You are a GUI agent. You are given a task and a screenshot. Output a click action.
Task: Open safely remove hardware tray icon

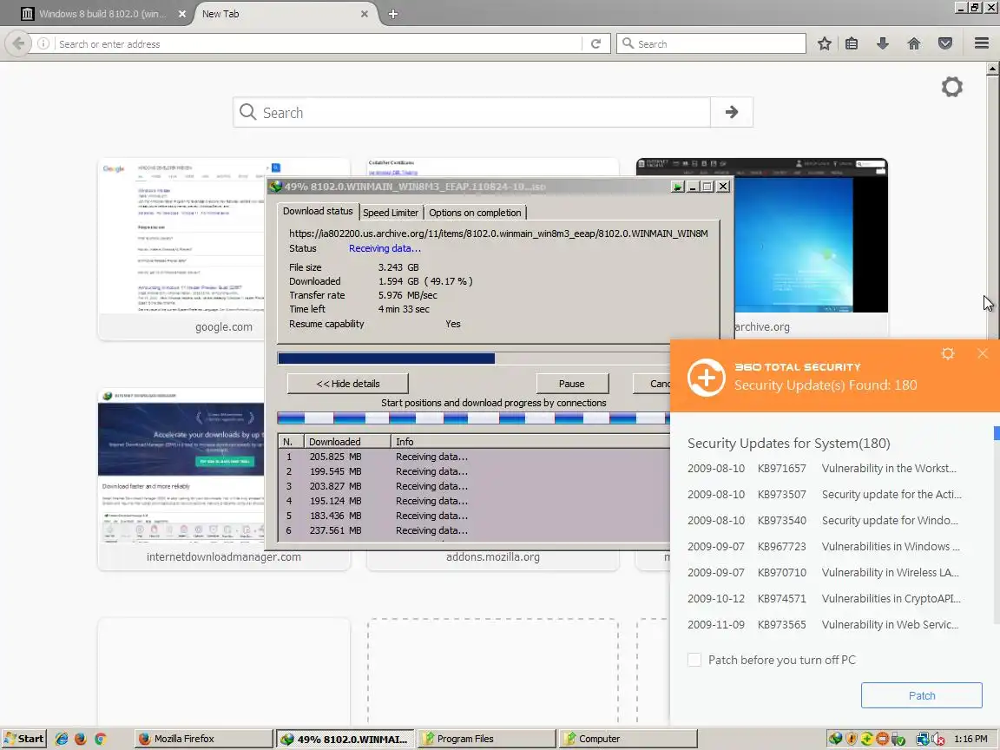coord(898,739)
